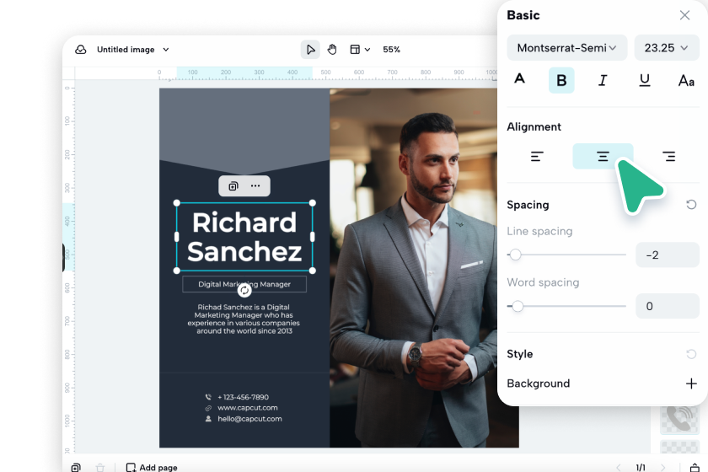708x472 pixels.
Task: Click the www.capcut.com text
Action: 248,408
